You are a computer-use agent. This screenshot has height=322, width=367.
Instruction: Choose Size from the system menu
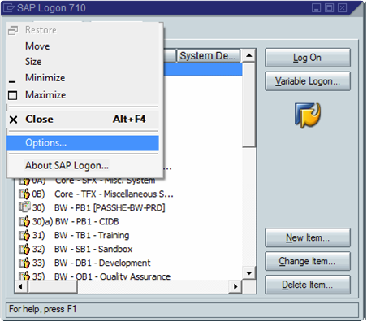(83, 62)
